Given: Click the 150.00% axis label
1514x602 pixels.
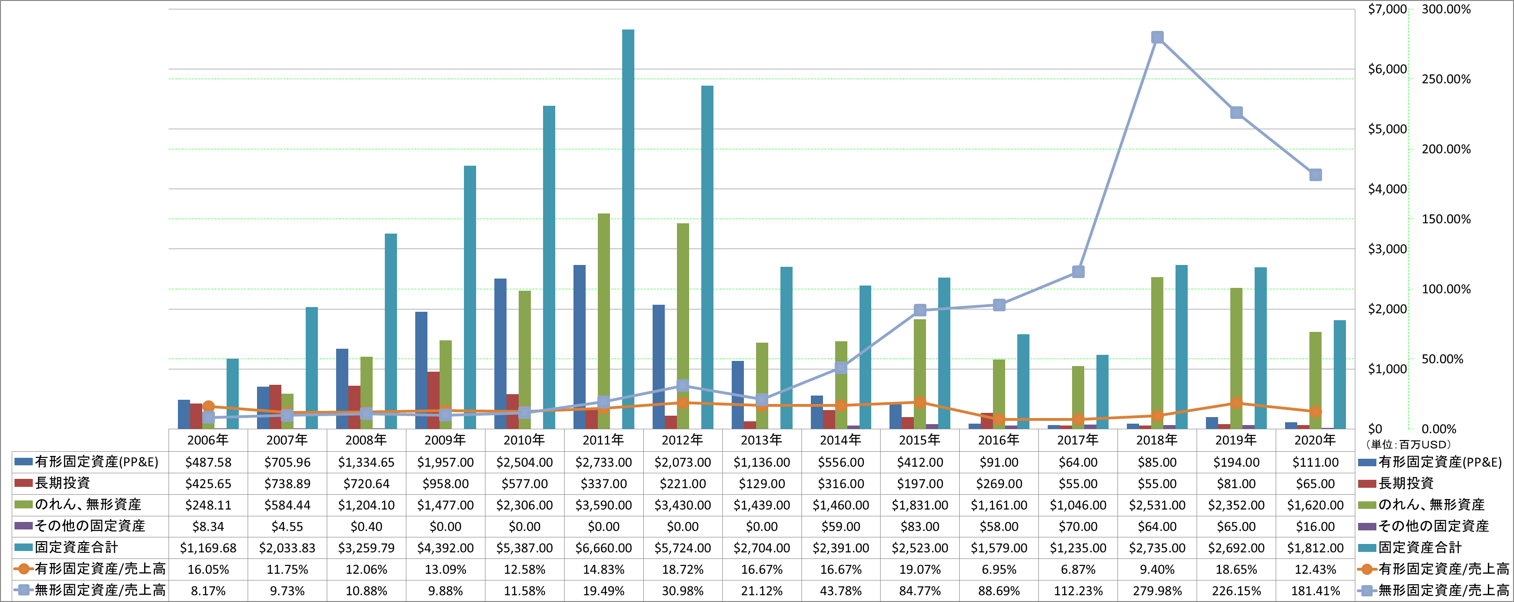Looking at the screenshot, I should [1446, 219].
